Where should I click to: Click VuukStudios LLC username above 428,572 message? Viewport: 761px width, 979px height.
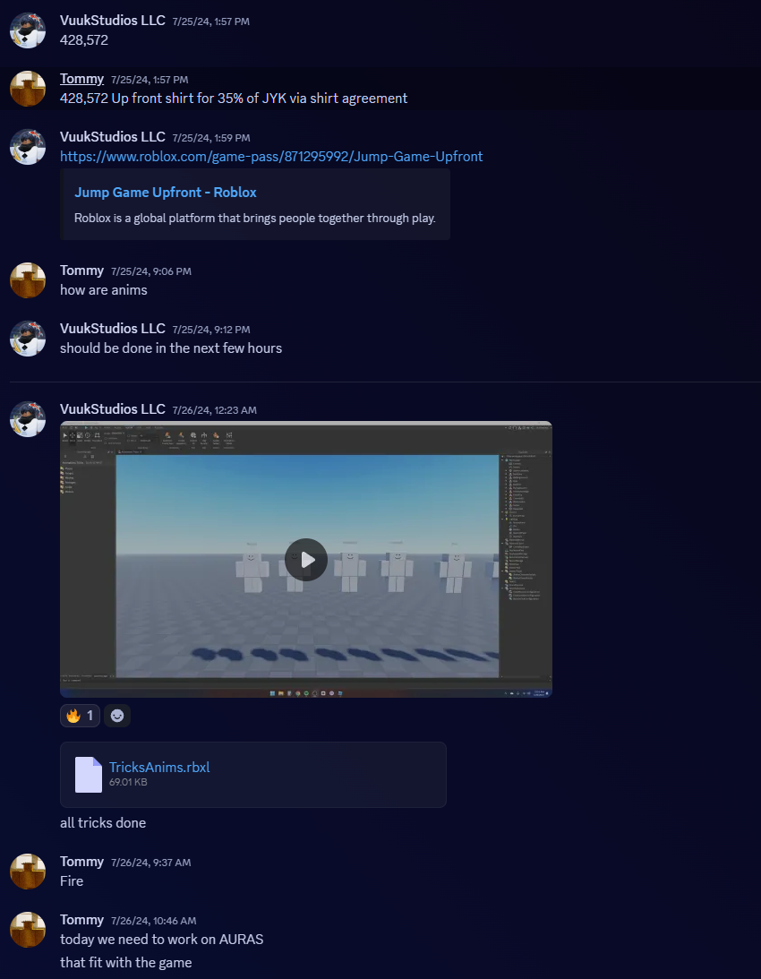click(x=113, y=20)
